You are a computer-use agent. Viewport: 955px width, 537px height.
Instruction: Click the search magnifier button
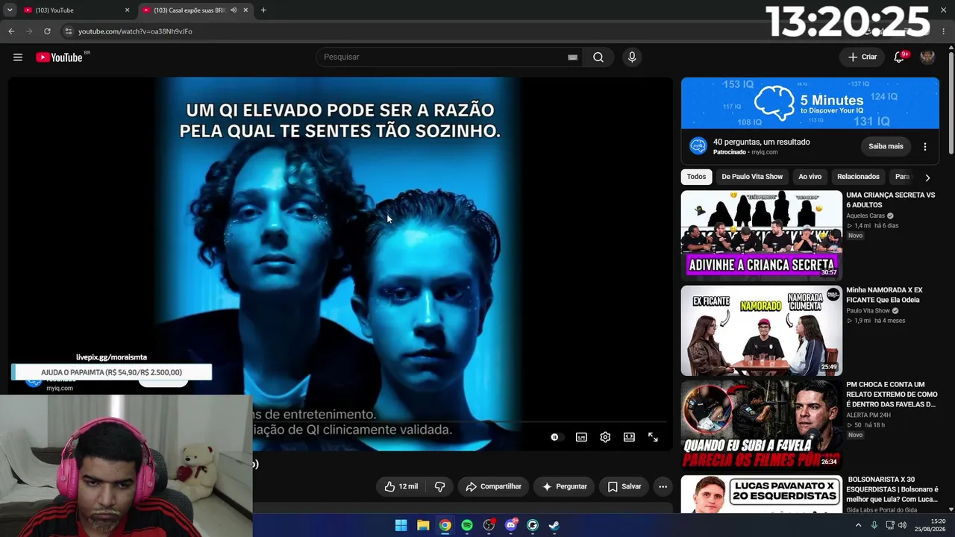click(x=598, y=57)
